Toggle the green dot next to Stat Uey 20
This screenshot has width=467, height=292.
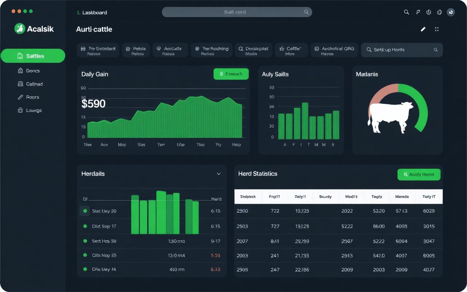[x=85, y=211]
